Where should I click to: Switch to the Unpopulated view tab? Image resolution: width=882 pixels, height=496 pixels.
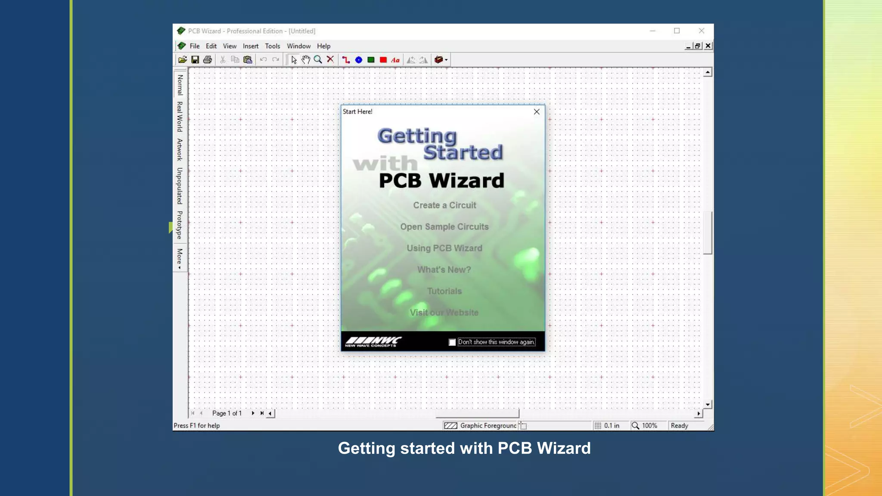tap(180, 186)
